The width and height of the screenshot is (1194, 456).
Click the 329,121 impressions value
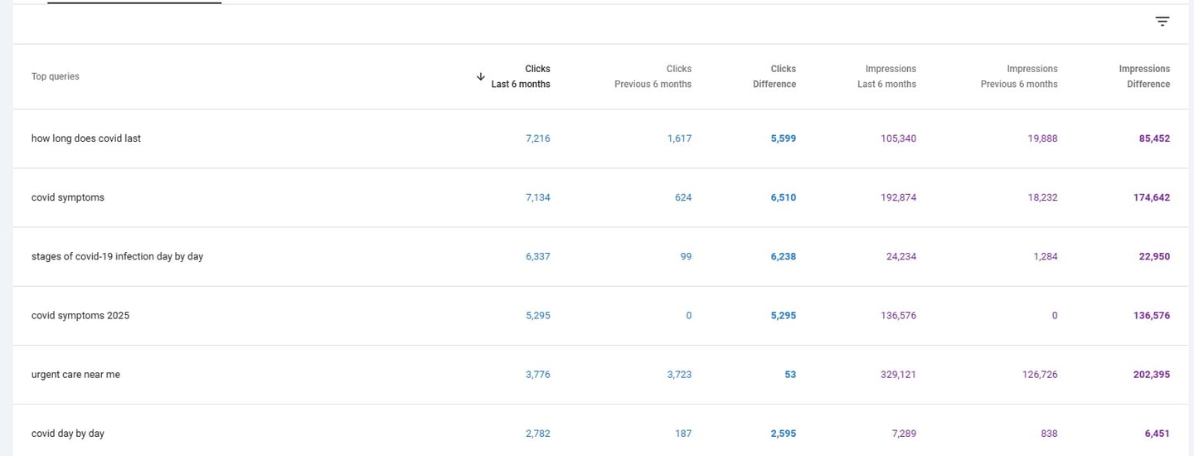pos(898,375)
